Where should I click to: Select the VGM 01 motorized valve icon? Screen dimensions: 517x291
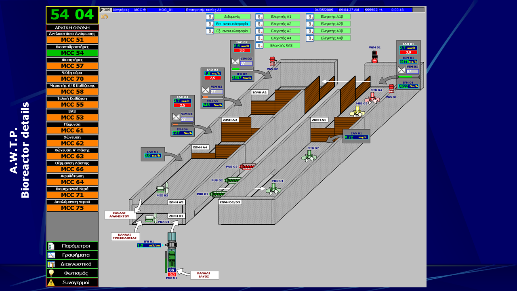coord(375,55)
